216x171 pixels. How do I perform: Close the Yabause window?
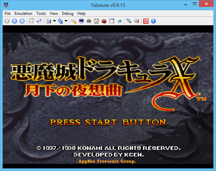(x=206, y=4)
